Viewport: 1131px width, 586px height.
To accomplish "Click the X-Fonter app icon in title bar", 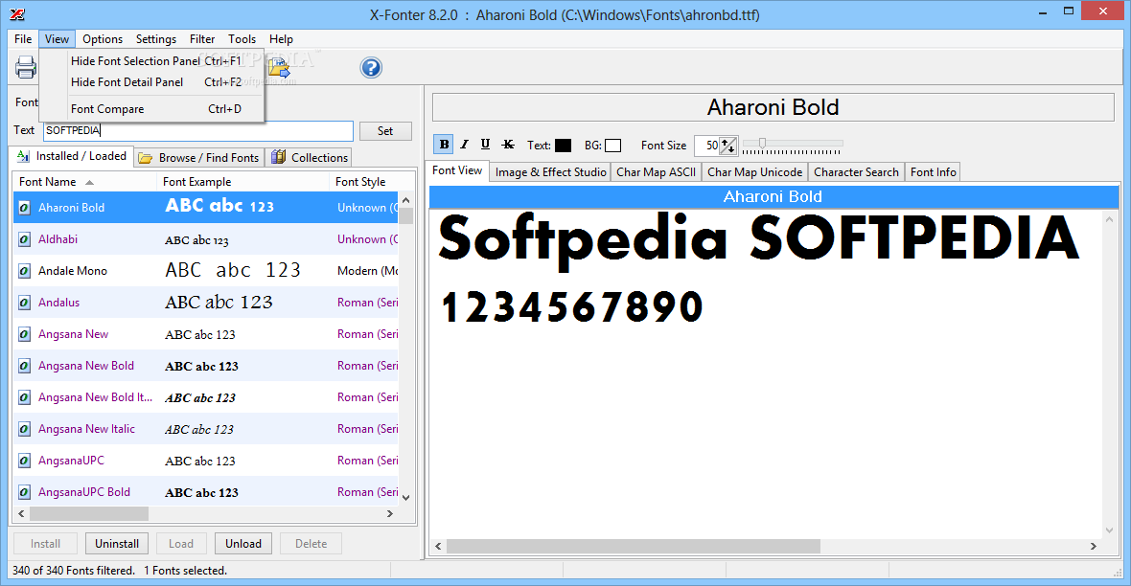I will [17, 14].
